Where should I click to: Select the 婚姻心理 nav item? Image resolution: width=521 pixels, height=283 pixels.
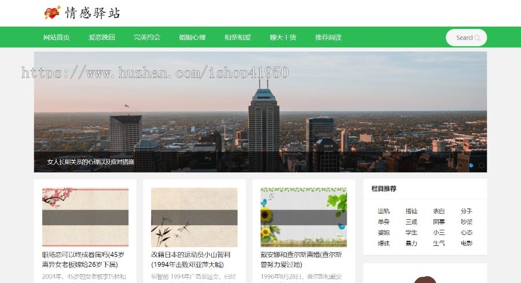(192, 37)
